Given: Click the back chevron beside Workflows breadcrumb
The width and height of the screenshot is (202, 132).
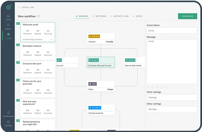Looking at the screenshot, I should (19, 7).
